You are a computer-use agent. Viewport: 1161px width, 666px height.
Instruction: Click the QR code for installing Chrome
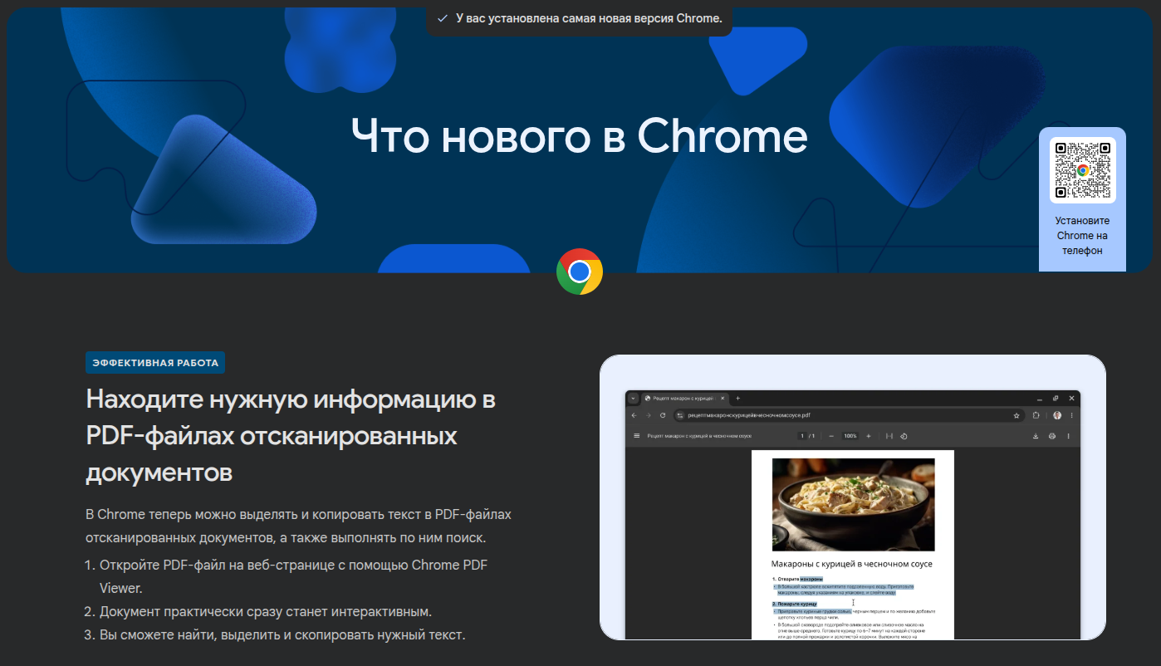pyautogui.click(x=1083, y=170)
